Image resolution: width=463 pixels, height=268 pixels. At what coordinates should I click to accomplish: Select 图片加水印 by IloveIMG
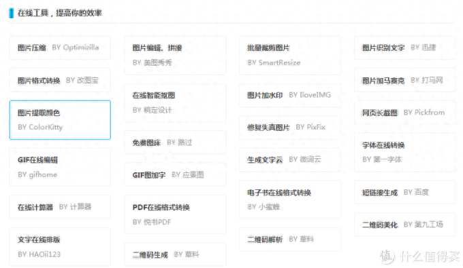290,95
